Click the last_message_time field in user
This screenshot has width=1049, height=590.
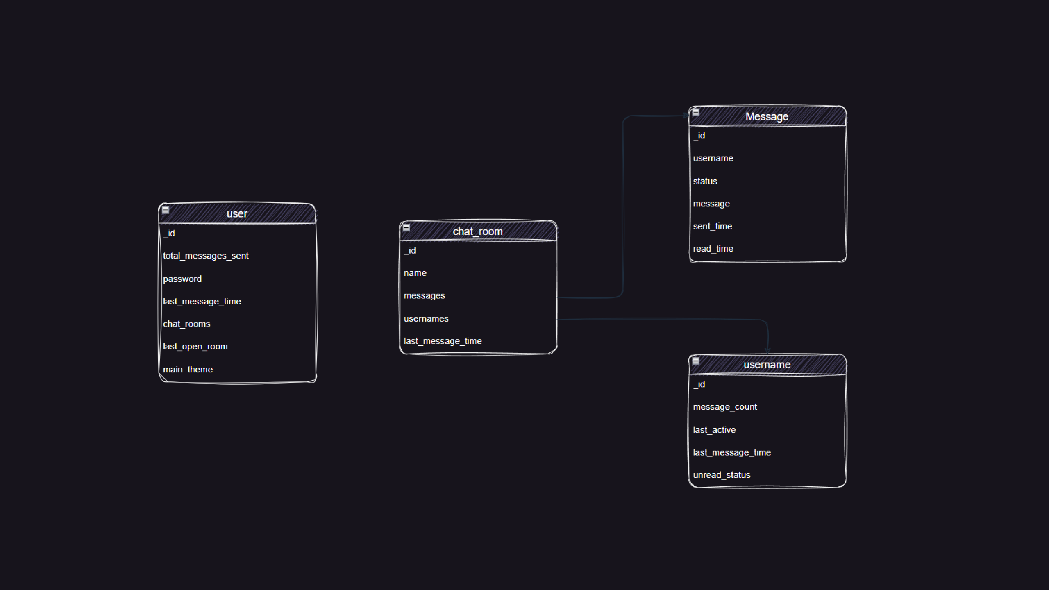[x=202, y=301]
